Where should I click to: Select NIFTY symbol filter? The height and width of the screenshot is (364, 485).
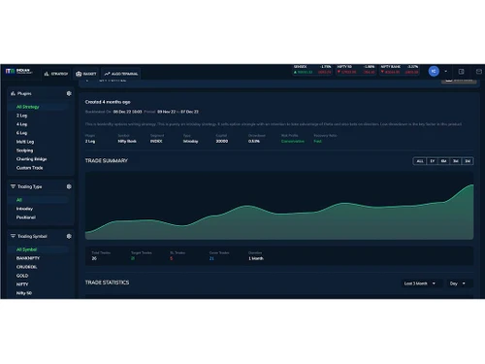click(22, 284)
